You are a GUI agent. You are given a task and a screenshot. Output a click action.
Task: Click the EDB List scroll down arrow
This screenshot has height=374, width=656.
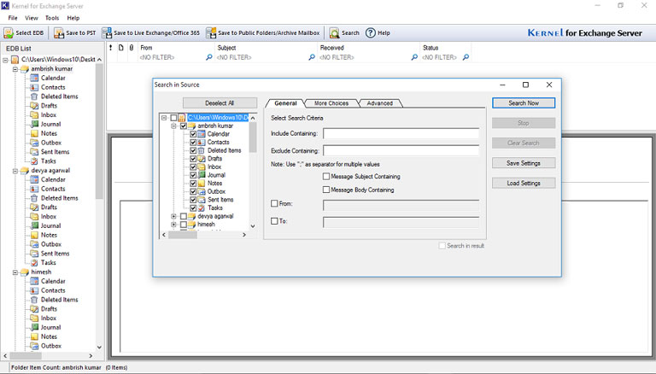click(99, 348)
